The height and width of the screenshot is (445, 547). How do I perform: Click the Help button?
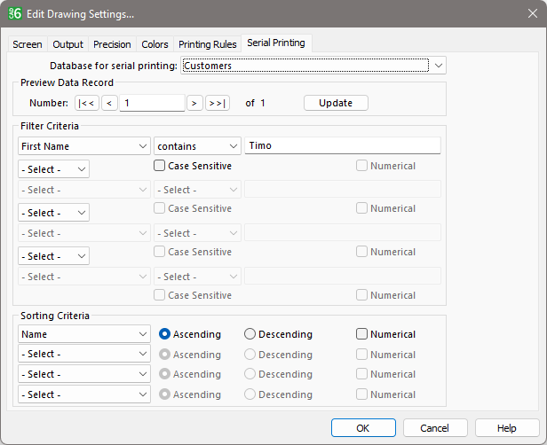pos(507,428)
